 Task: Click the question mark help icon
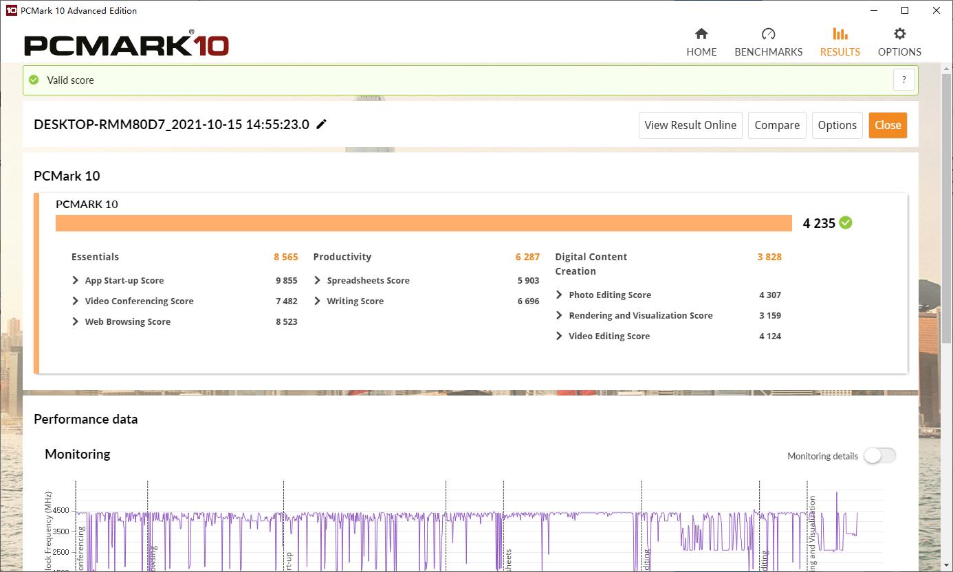[904, 80]
